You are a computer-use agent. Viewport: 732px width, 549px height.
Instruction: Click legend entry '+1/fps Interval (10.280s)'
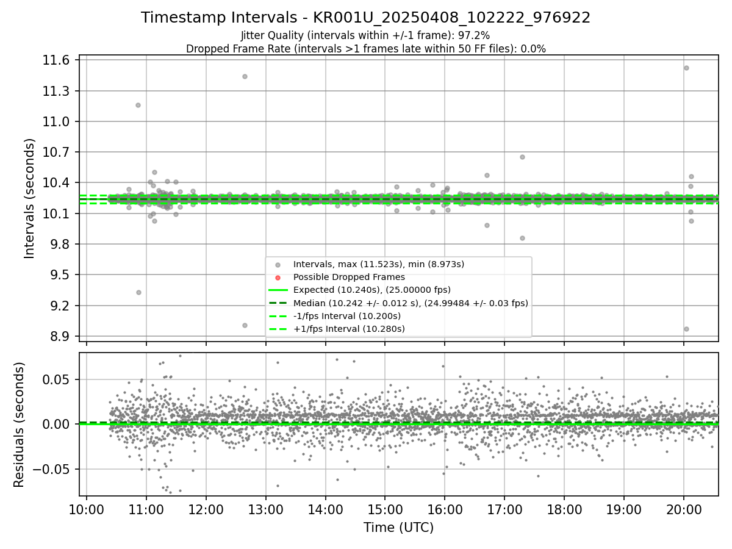tap(349, 329)
